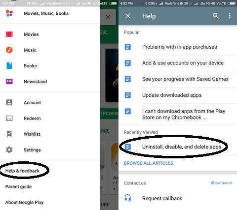The height and width of the screenshot is (210, 237).
Task: Tap the orange app card thumbnail behind drawer
Action: point(115,157)
